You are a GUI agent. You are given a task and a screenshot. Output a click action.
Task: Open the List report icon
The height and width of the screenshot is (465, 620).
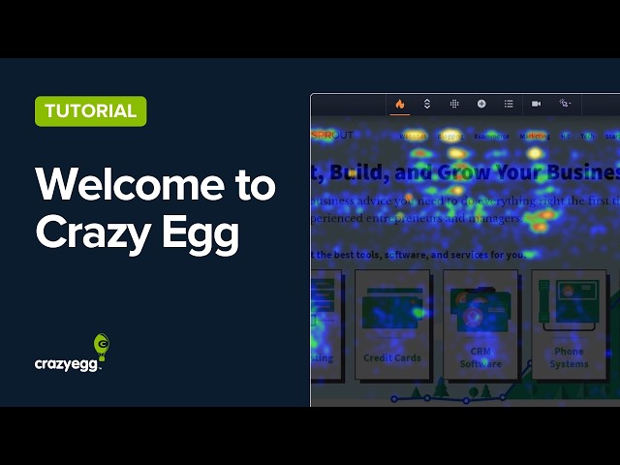(509, 104)
